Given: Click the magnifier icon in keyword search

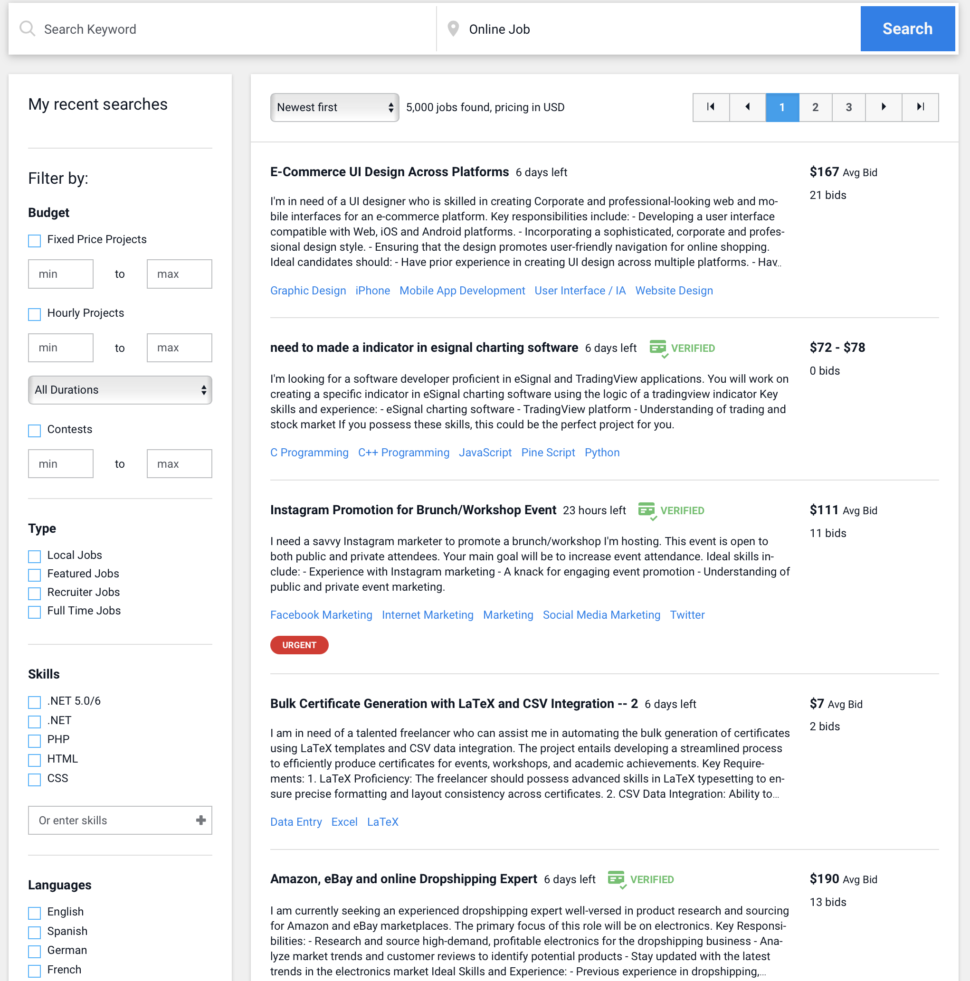Looking at the screenshot, I should click(27, 29).
